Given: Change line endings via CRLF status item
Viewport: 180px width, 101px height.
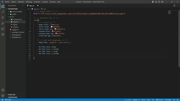Looking at the screenshot, I should pyautogui.click(x=148, y=100).
